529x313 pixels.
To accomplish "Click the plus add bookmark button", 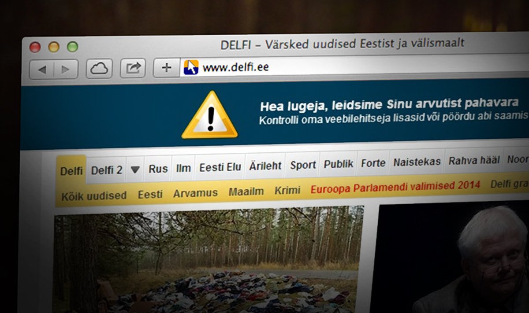I will (166, 67).
